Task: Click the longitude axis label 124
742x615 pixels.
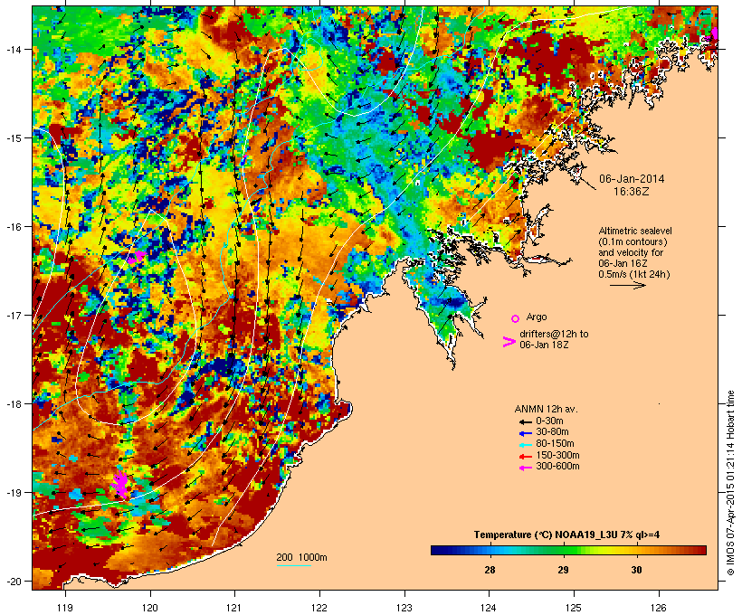Action: [x=489, y=608]
